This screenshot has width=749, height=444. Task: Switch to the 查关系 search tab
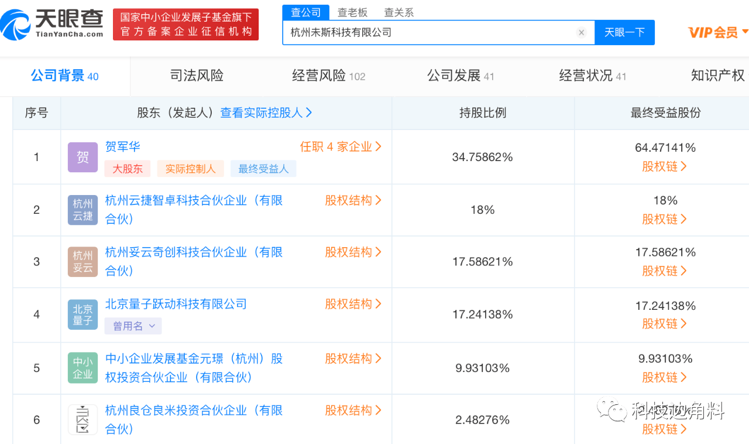399,12
